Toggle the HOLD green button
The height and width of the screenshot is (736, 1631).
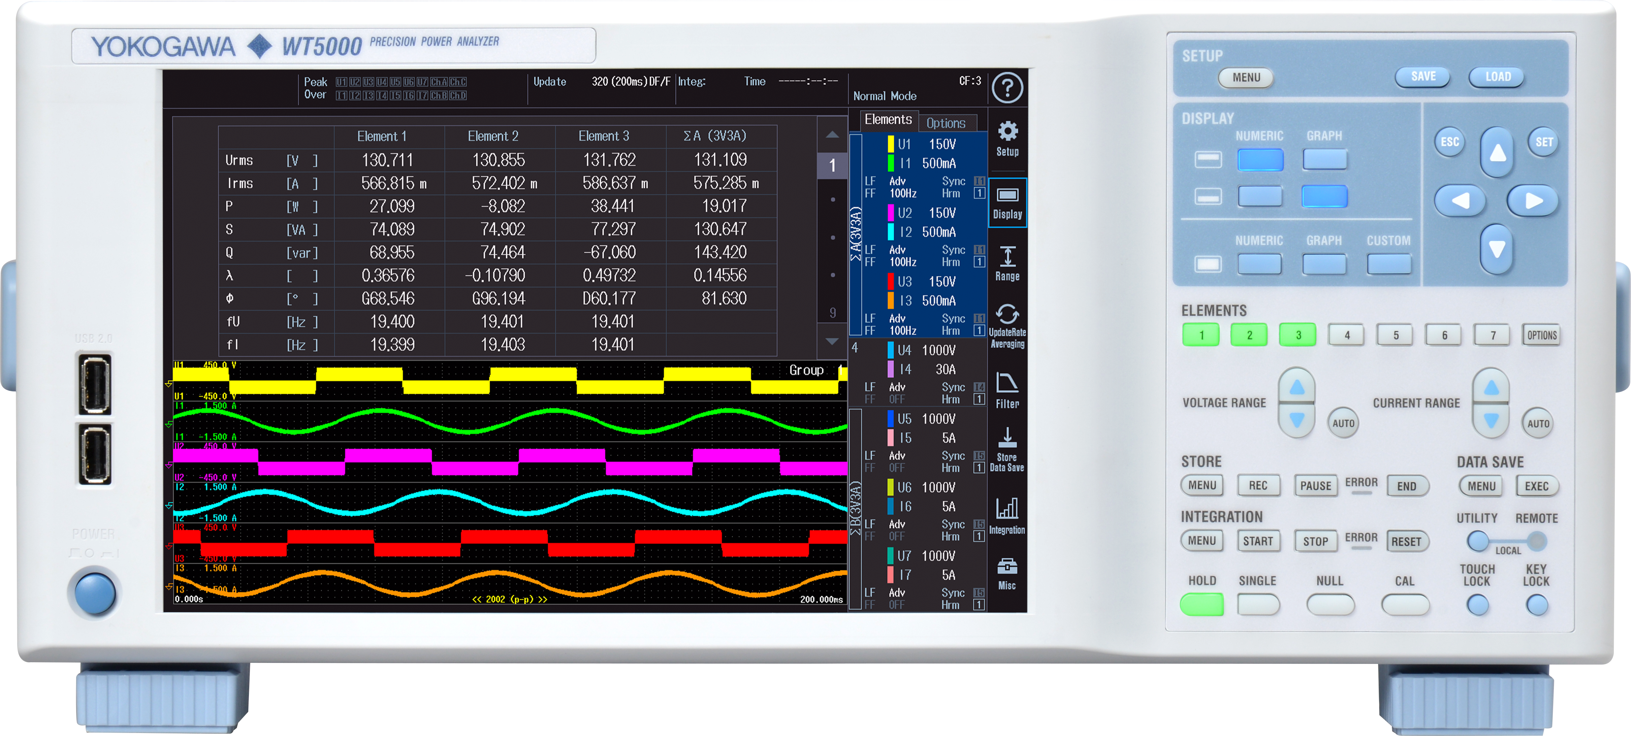[x=1201, y=604]
